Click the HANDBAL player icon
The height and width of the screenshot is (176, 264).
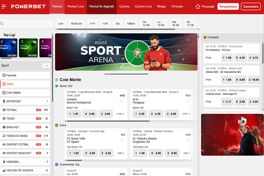[x=4, y=162]
